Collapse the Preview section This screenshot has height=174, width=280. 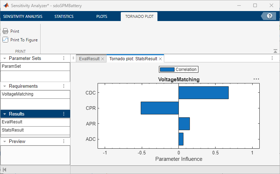4,141
